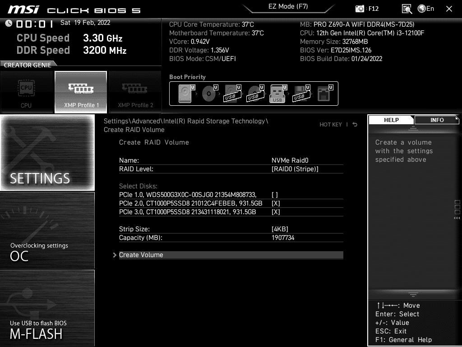Click the date Sat 19 Feb, 2022

(85, 23)
